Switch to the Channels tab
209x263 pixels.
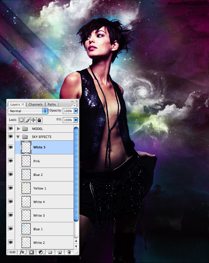tap(36, 104)
